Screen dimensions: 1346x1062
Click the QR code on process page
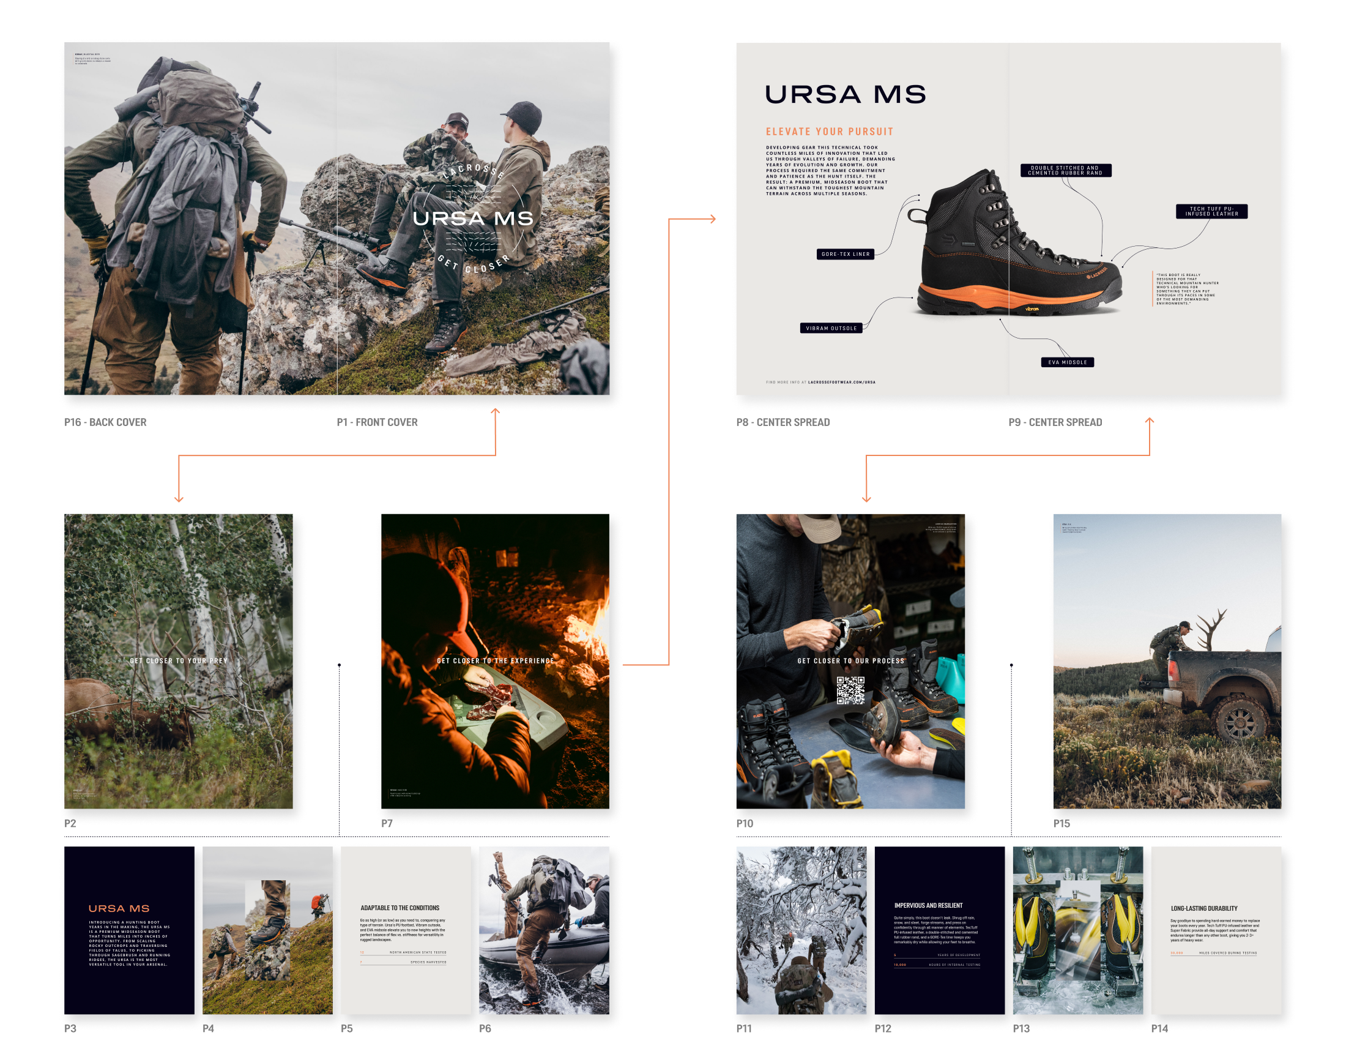click(850, 691)
